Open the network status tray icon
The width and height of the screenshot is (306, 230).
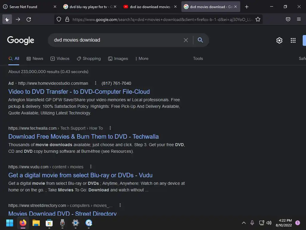[x=261, y=223]
